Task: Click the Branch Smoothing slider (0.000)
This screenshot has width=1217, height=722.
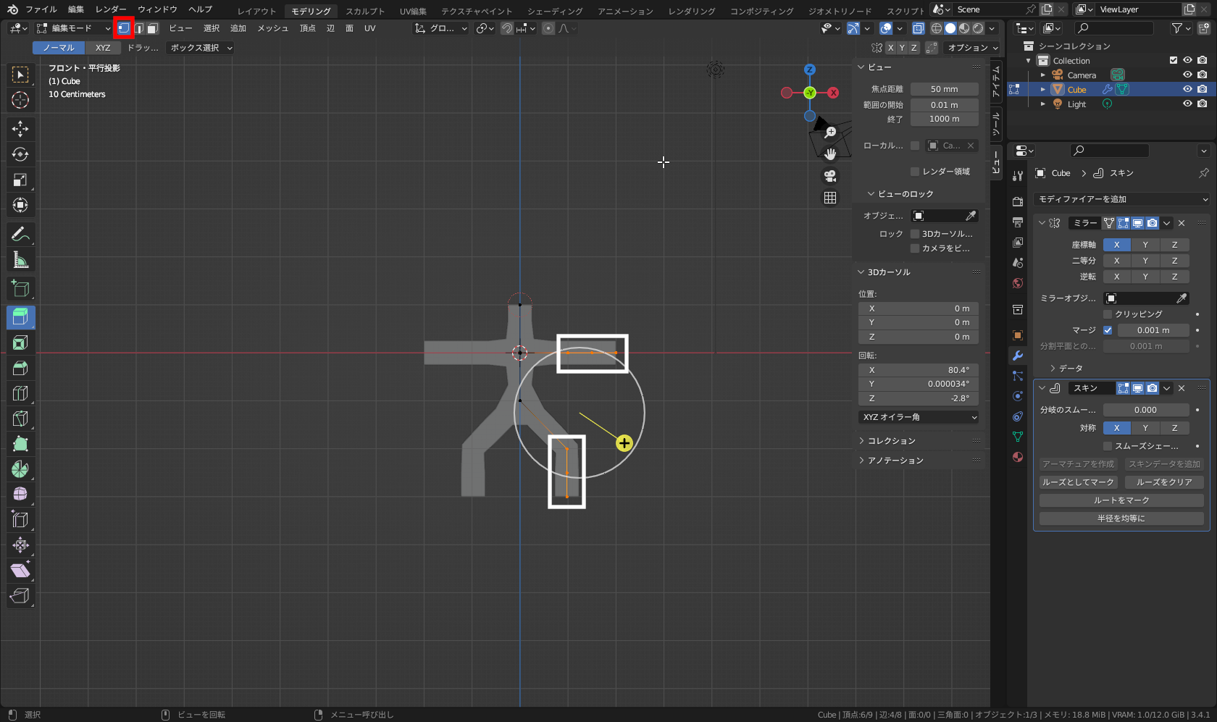Action: 1145,410
